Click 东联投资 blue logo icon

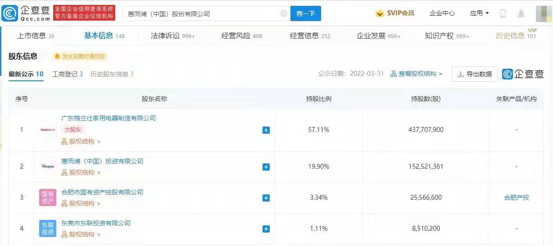(x=48, y=228)
